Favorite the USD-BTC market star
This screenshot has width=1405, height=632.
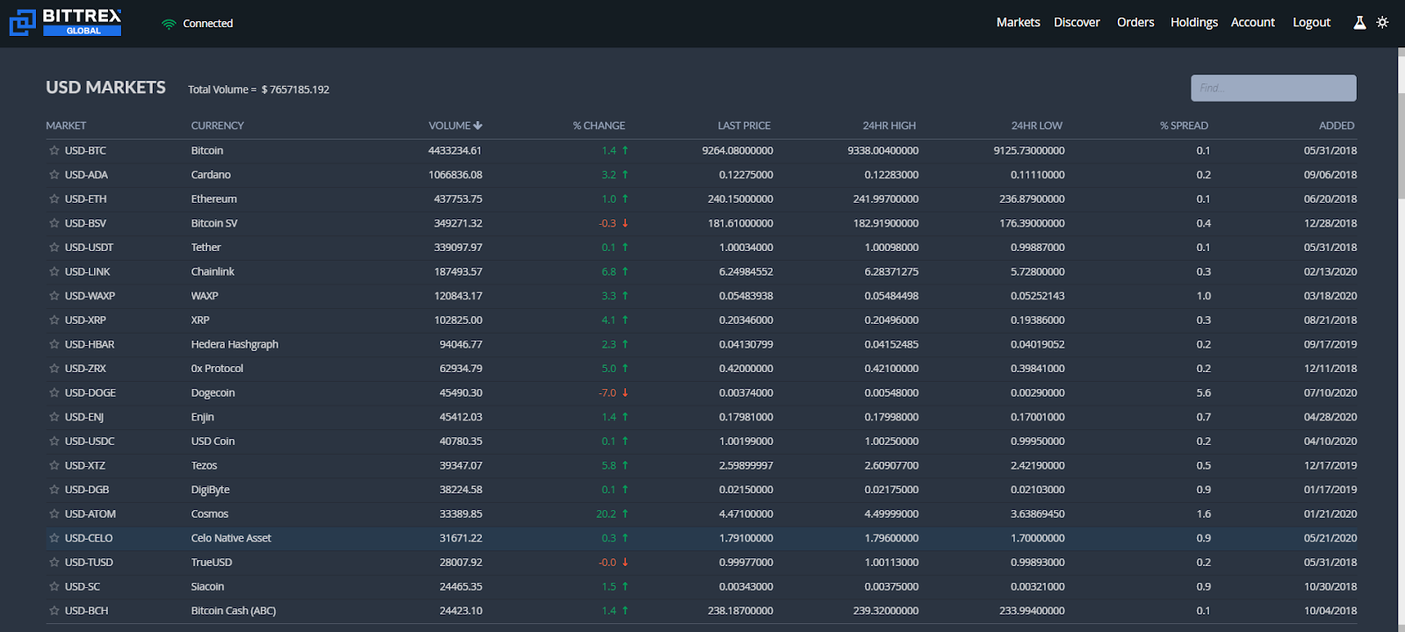(x=54, y=151)
